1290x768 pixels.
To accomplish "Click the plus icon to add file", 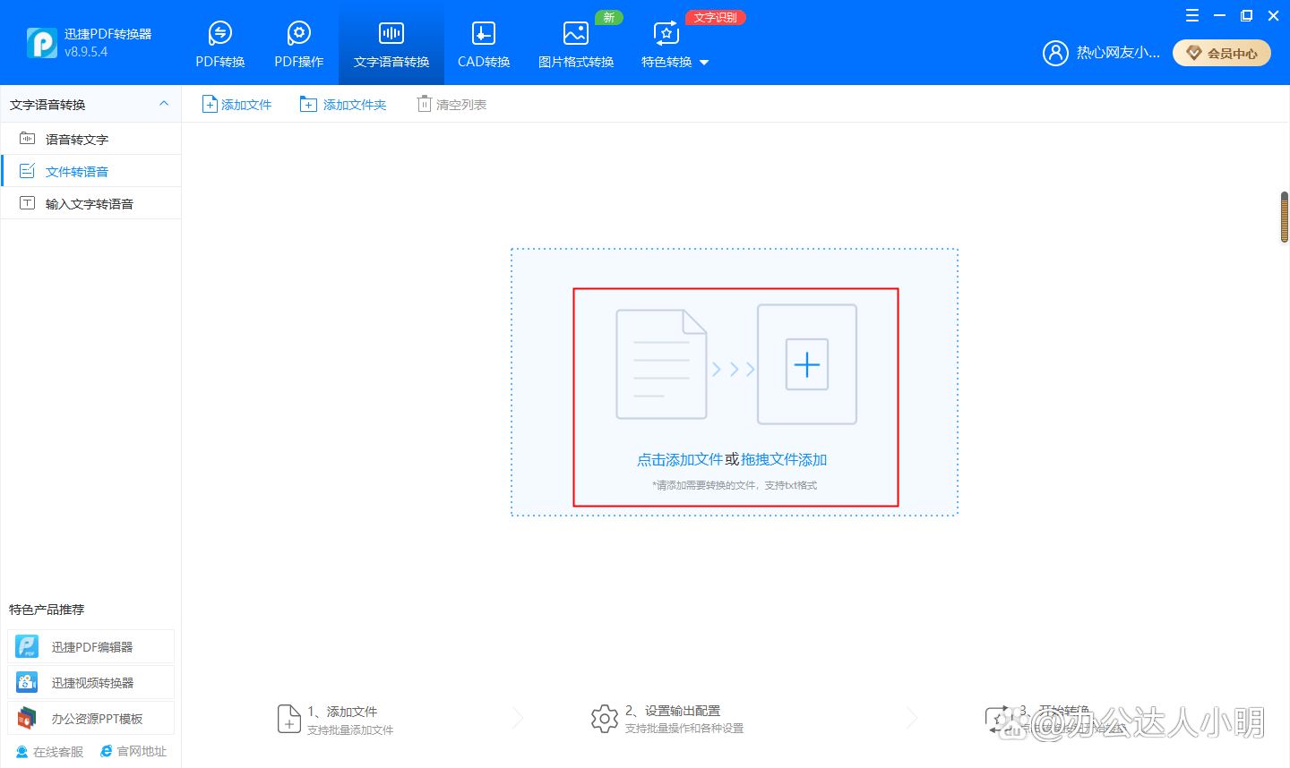I will (x=806, y=364).
